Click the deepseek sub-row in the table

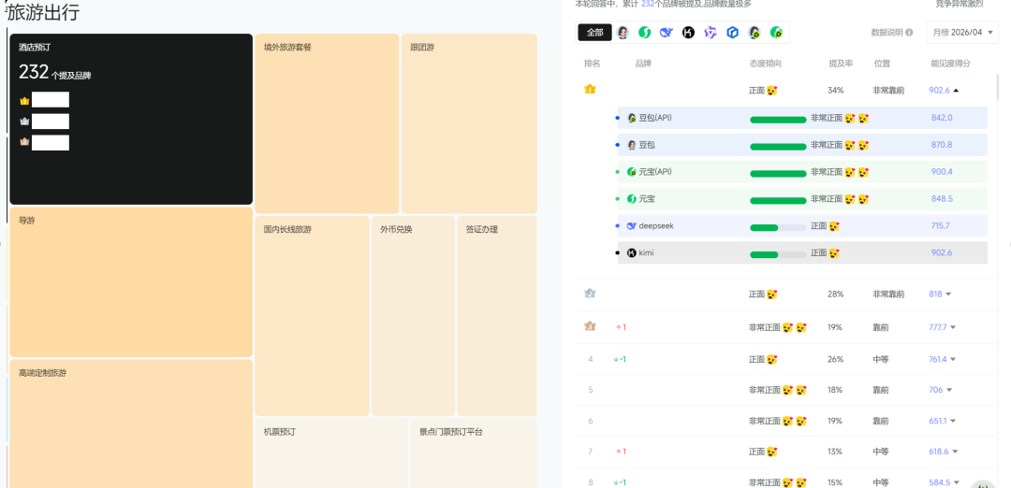tap(802, 226)
